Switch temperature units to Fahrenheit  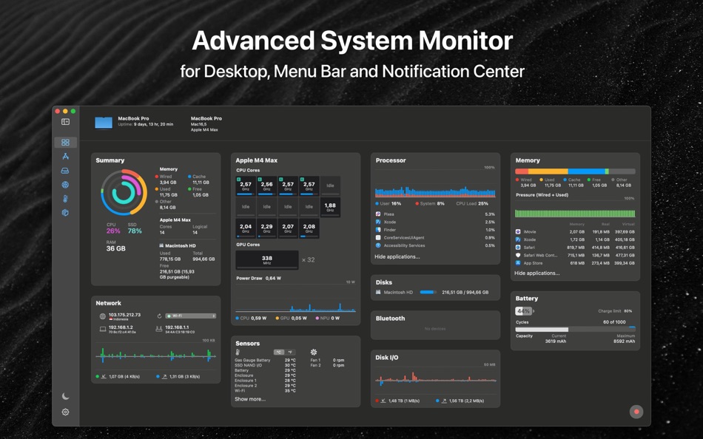click(289, 352)
